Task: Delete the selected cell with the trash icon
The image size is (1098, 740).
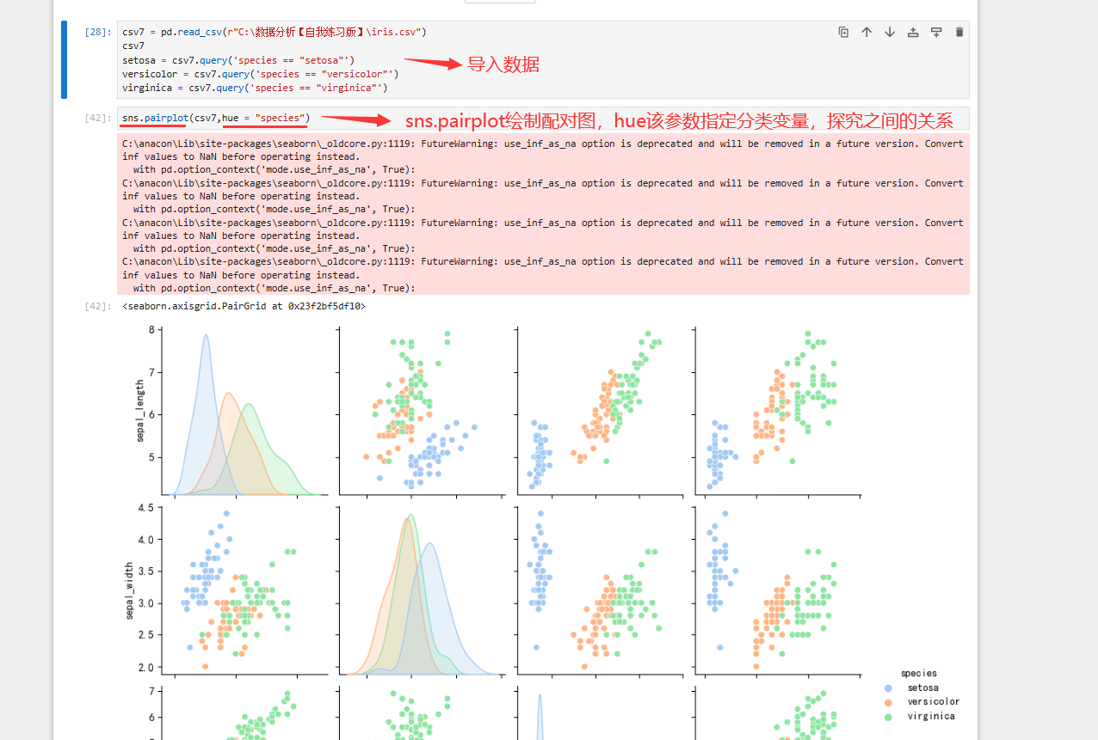Action: point(959,32)
